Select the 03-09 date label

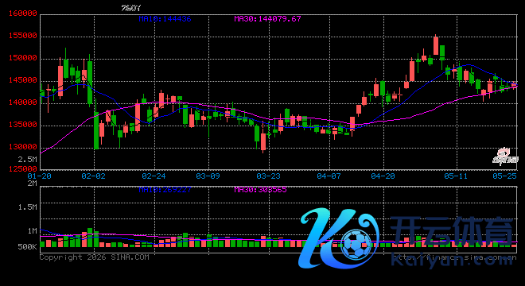(x=208, y=176)
